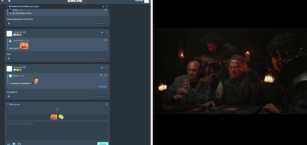
Task: Jump to Grima's quoted message arrow
Action: pyautogui.click(x=106, y=10)
